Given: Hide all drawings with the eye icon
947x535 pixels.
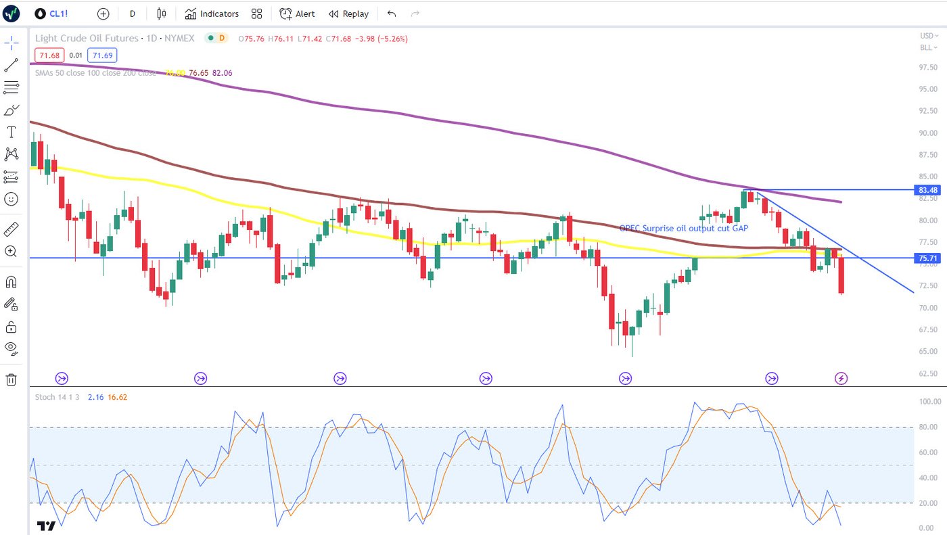Looking at the screenshot, I should click(x=11, y=348).
